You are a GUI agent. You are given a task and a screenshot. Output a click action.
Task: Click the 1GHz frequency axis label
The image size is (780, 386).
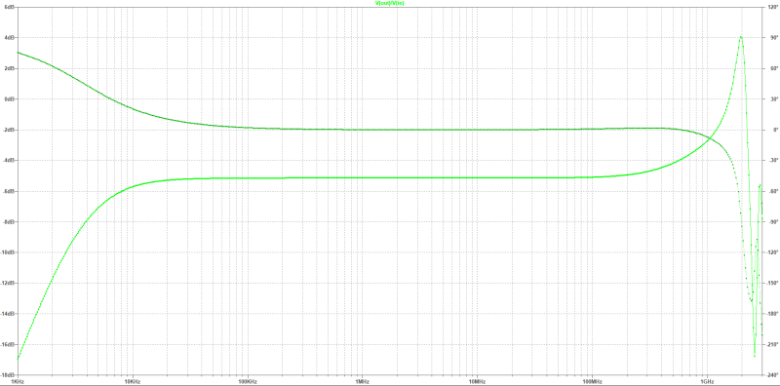coord(707,382)
